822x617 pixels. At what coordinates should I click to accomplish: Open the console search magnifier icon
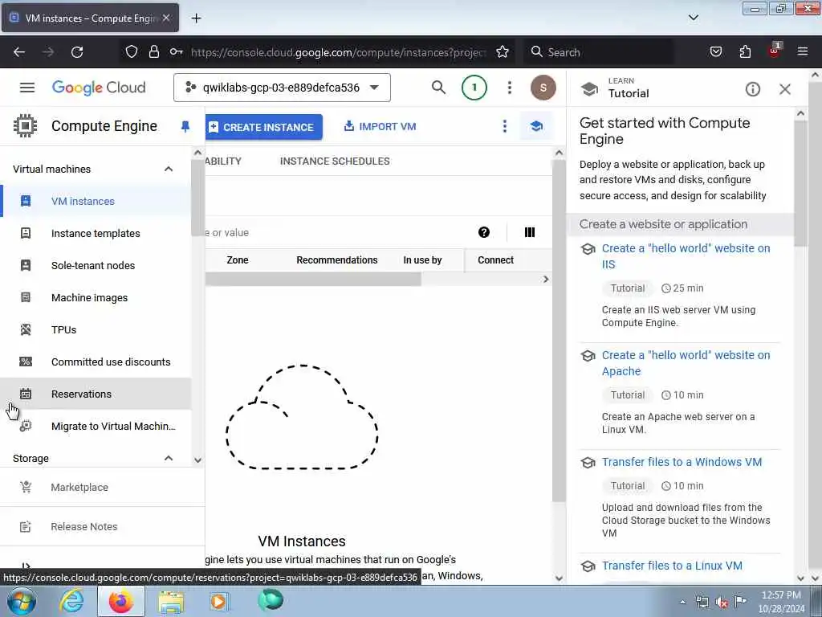[439, 88]
